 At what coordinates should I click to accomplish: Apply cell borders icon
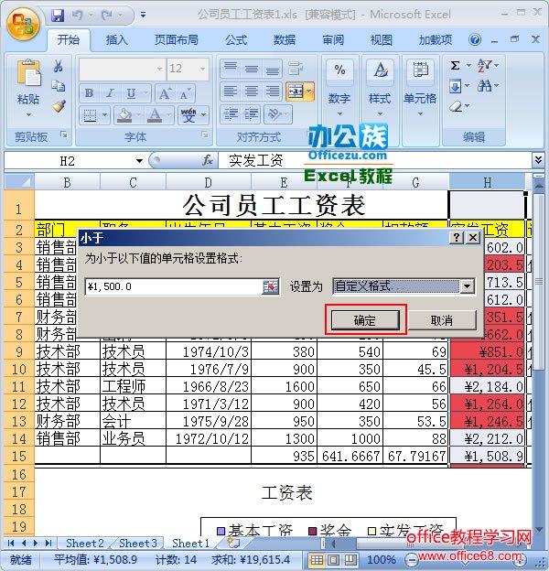(90, 115)
